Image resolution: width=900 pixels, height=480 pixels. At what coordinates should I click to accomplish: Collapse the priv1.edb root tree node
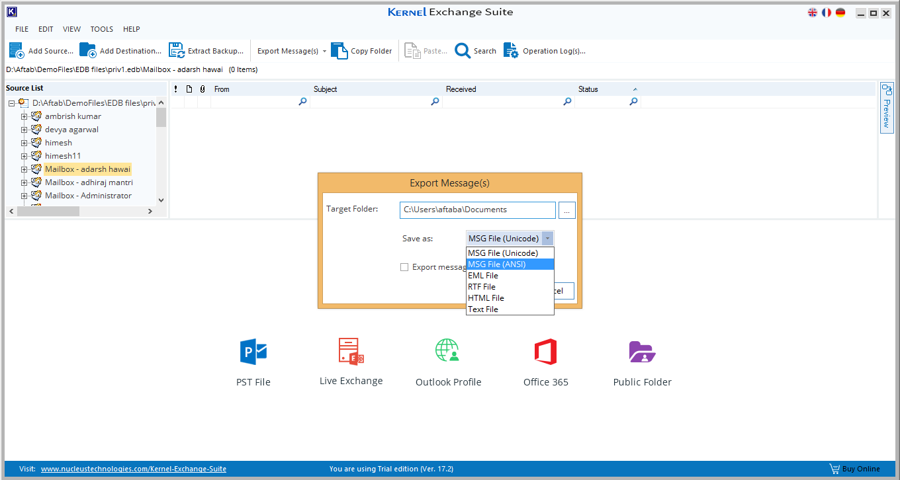point(12,103)
